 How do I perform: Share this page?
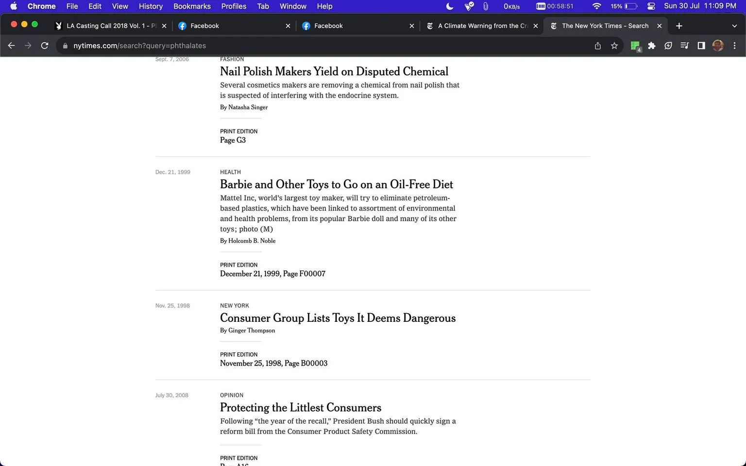coord(598,46)
